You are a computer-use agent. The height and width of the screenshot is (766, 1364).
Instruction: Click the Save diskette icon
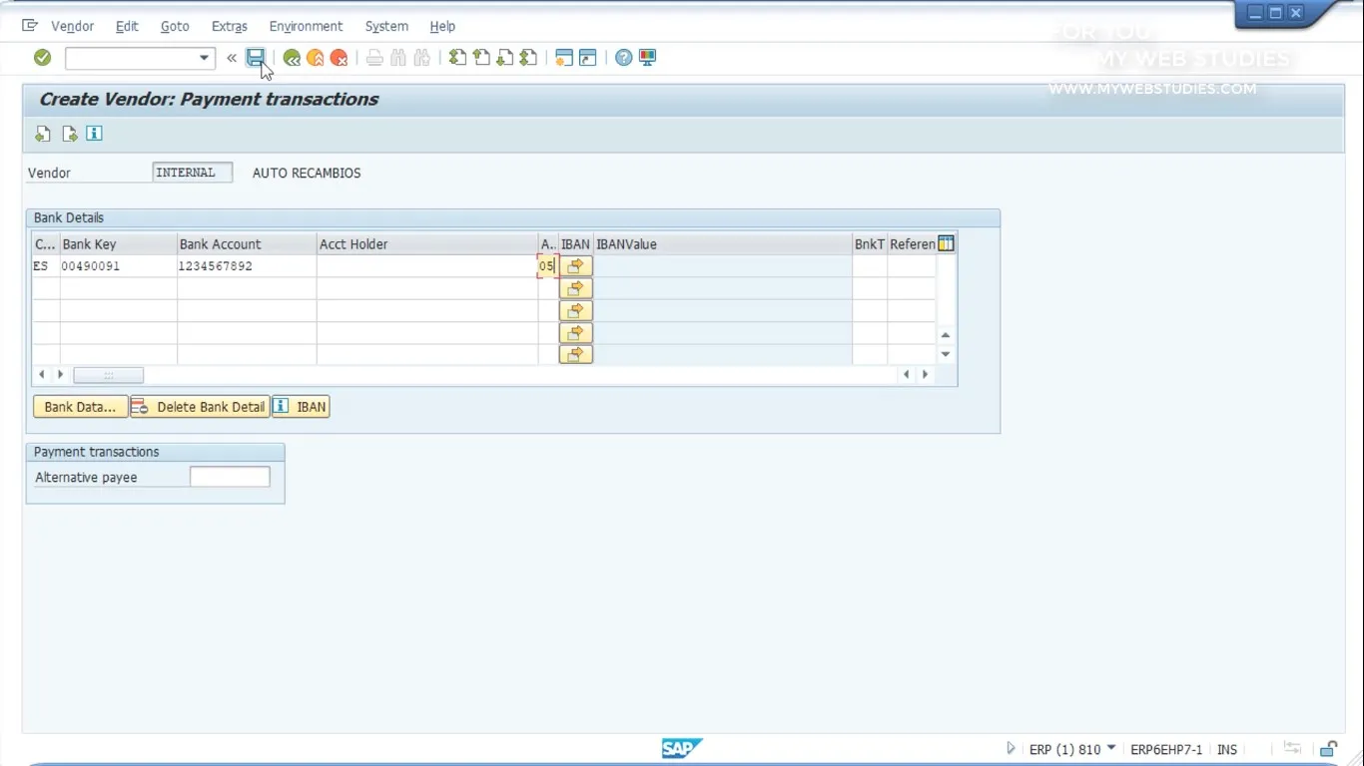(x=256, y=58)
